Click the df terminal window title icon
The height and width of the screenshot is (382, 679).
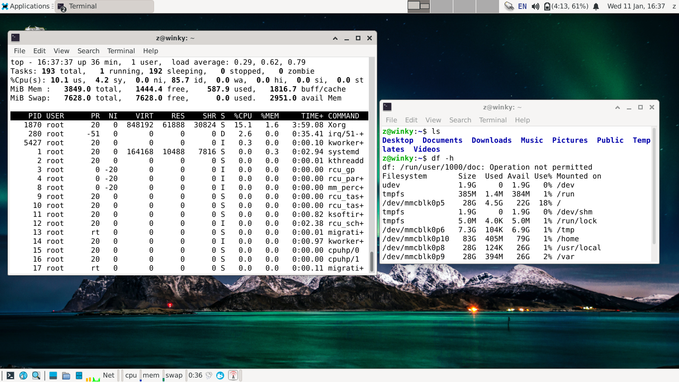[387, 107]
